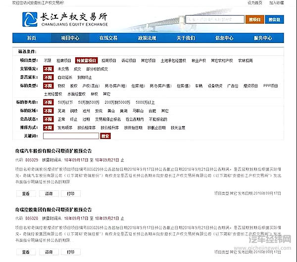The image size is (297, 262).
Task: Click 查看 for listing 805029
Action: pos(26,193)
